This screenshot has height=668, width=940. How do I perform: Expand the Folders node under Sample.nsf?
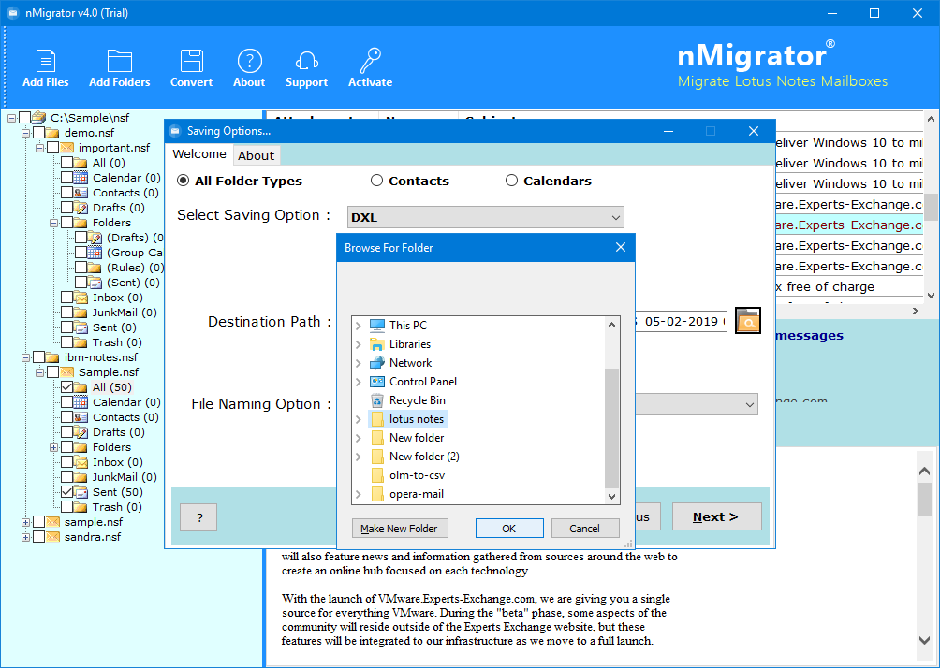53,447
